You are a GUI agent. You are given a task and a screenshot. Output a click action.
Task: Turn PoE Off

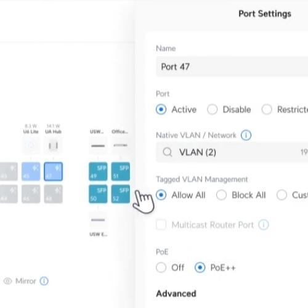point(170,267)
